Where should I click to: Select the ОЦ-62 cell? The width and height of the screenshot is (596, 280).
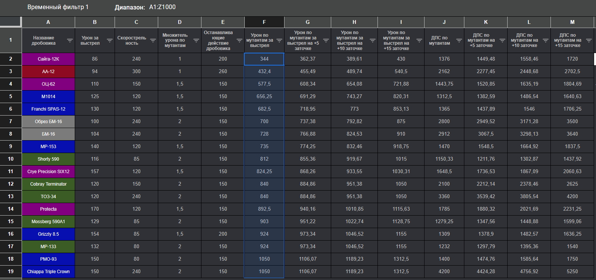click(48, 84)
